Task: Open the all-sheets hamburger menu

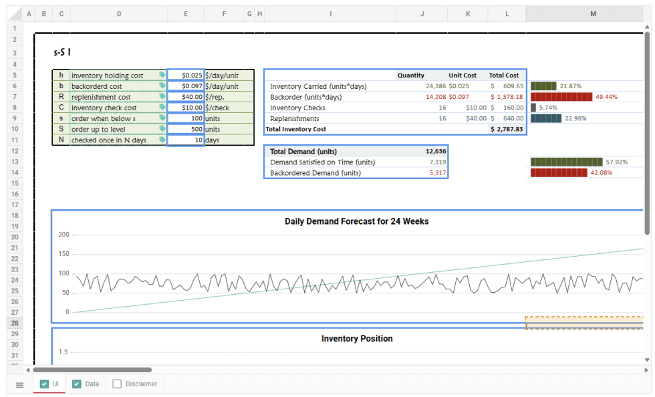Action: (x=19, y=385)
